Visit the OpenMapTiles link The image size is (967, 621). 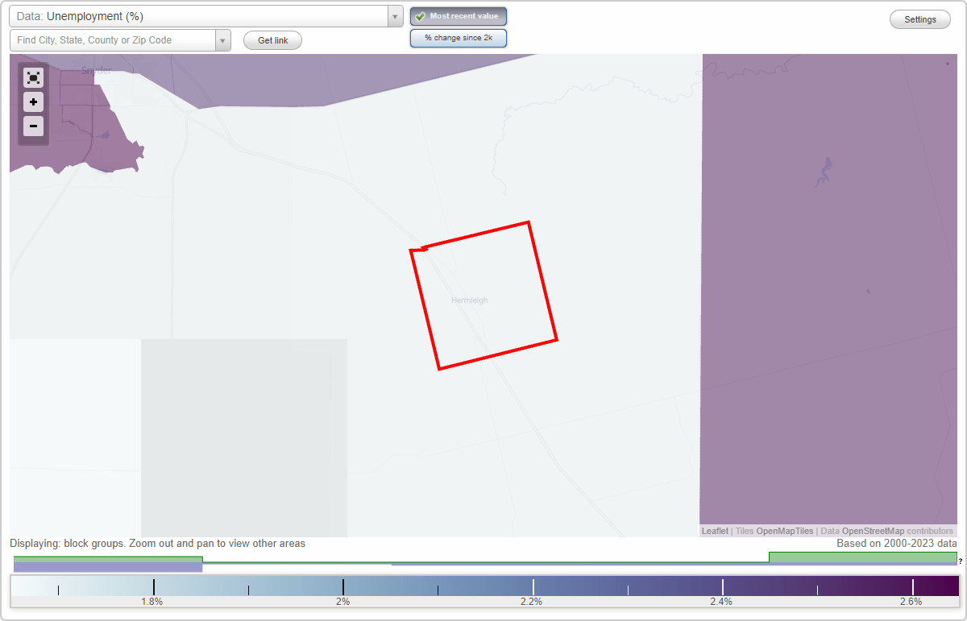click(x=785, y=531)
